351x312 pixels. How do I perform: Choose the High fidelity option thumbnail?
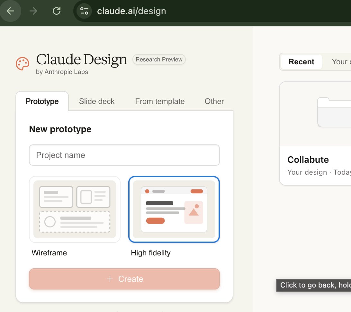tap(174, 209)
